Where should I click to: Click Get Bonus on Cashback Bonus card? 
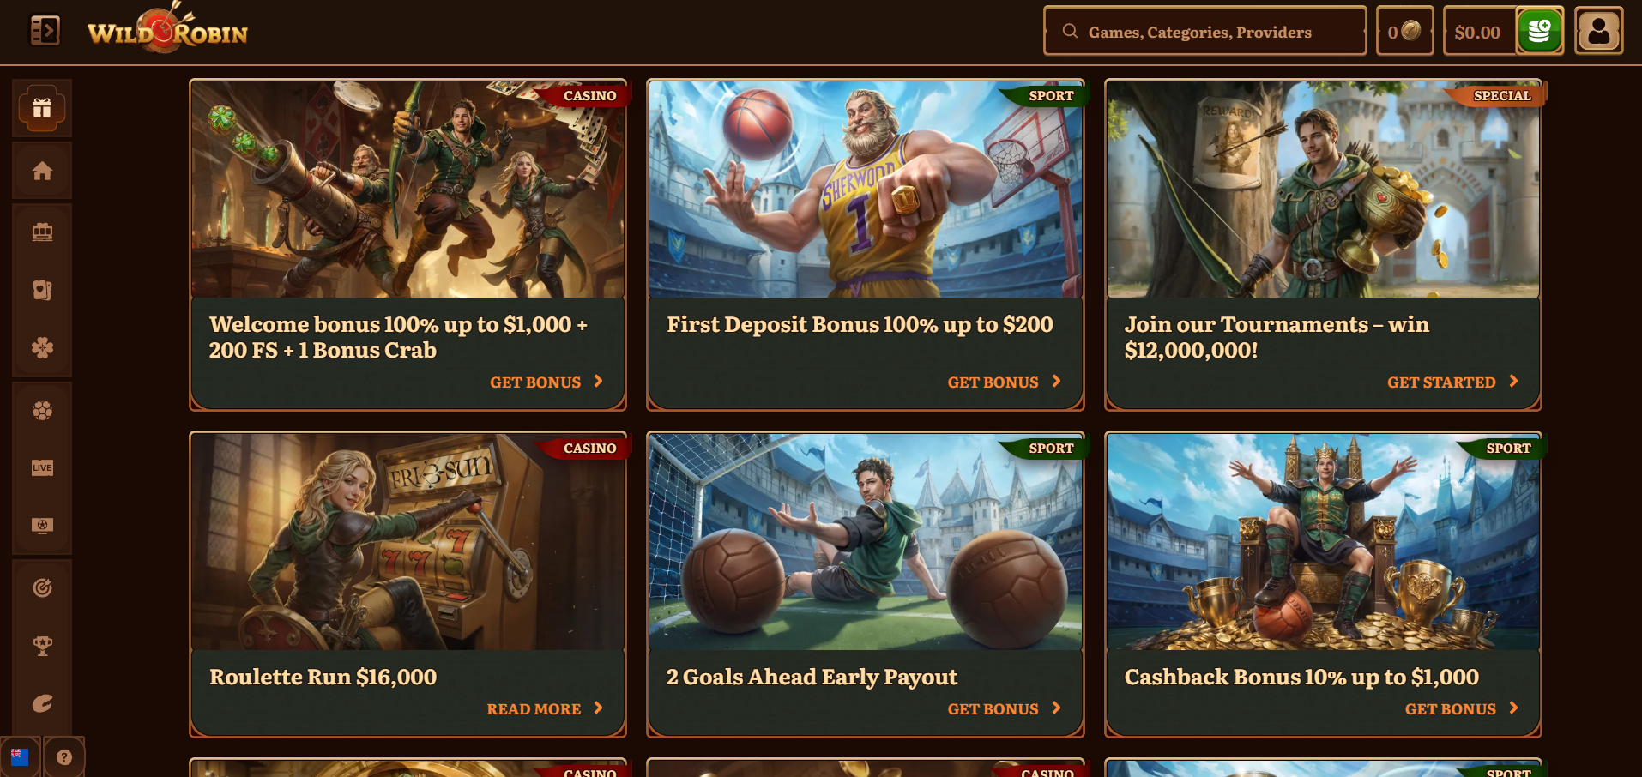(x=1461, y=708)
